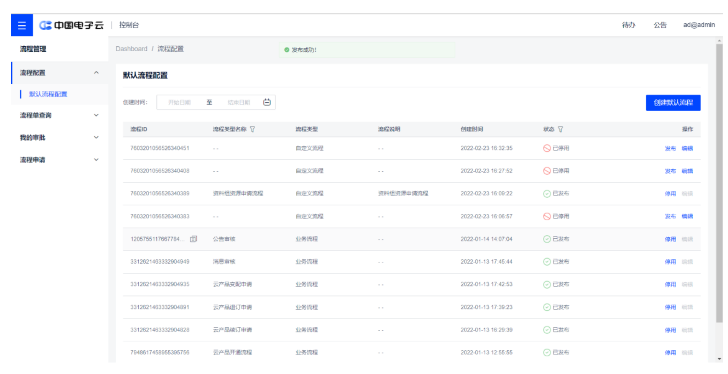Click the 结束日期 input field

pyautogui.click(x=239, y=102)
